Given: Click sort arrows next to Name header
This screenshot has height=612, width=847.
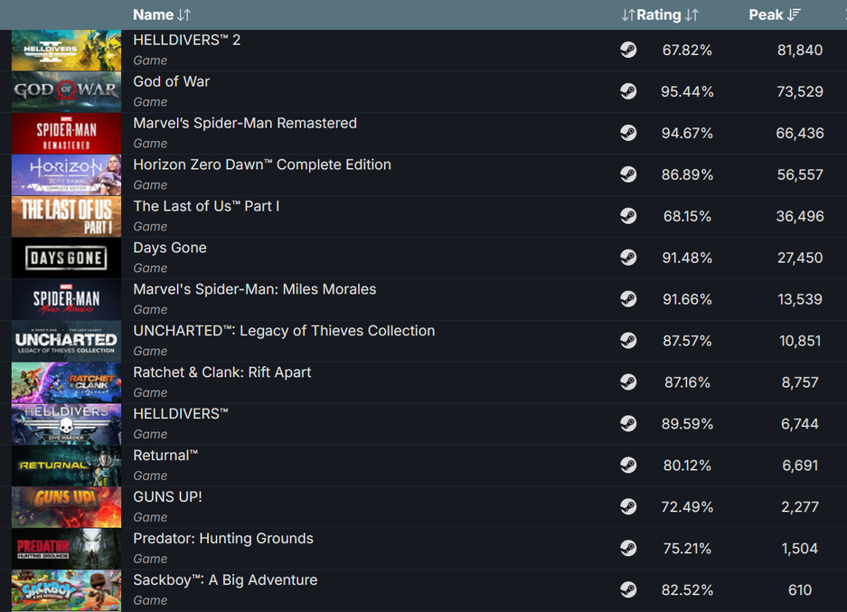Looking at the screenshot, I should pyautogui.click(x=184, y=15).
